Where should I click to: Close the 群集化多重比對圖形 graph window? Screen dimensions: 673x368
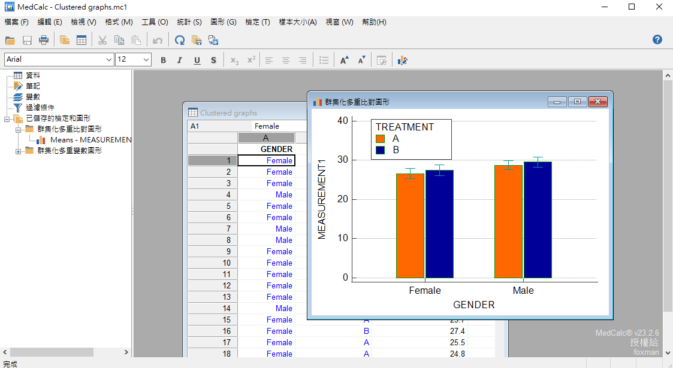(x=598, y=102)
